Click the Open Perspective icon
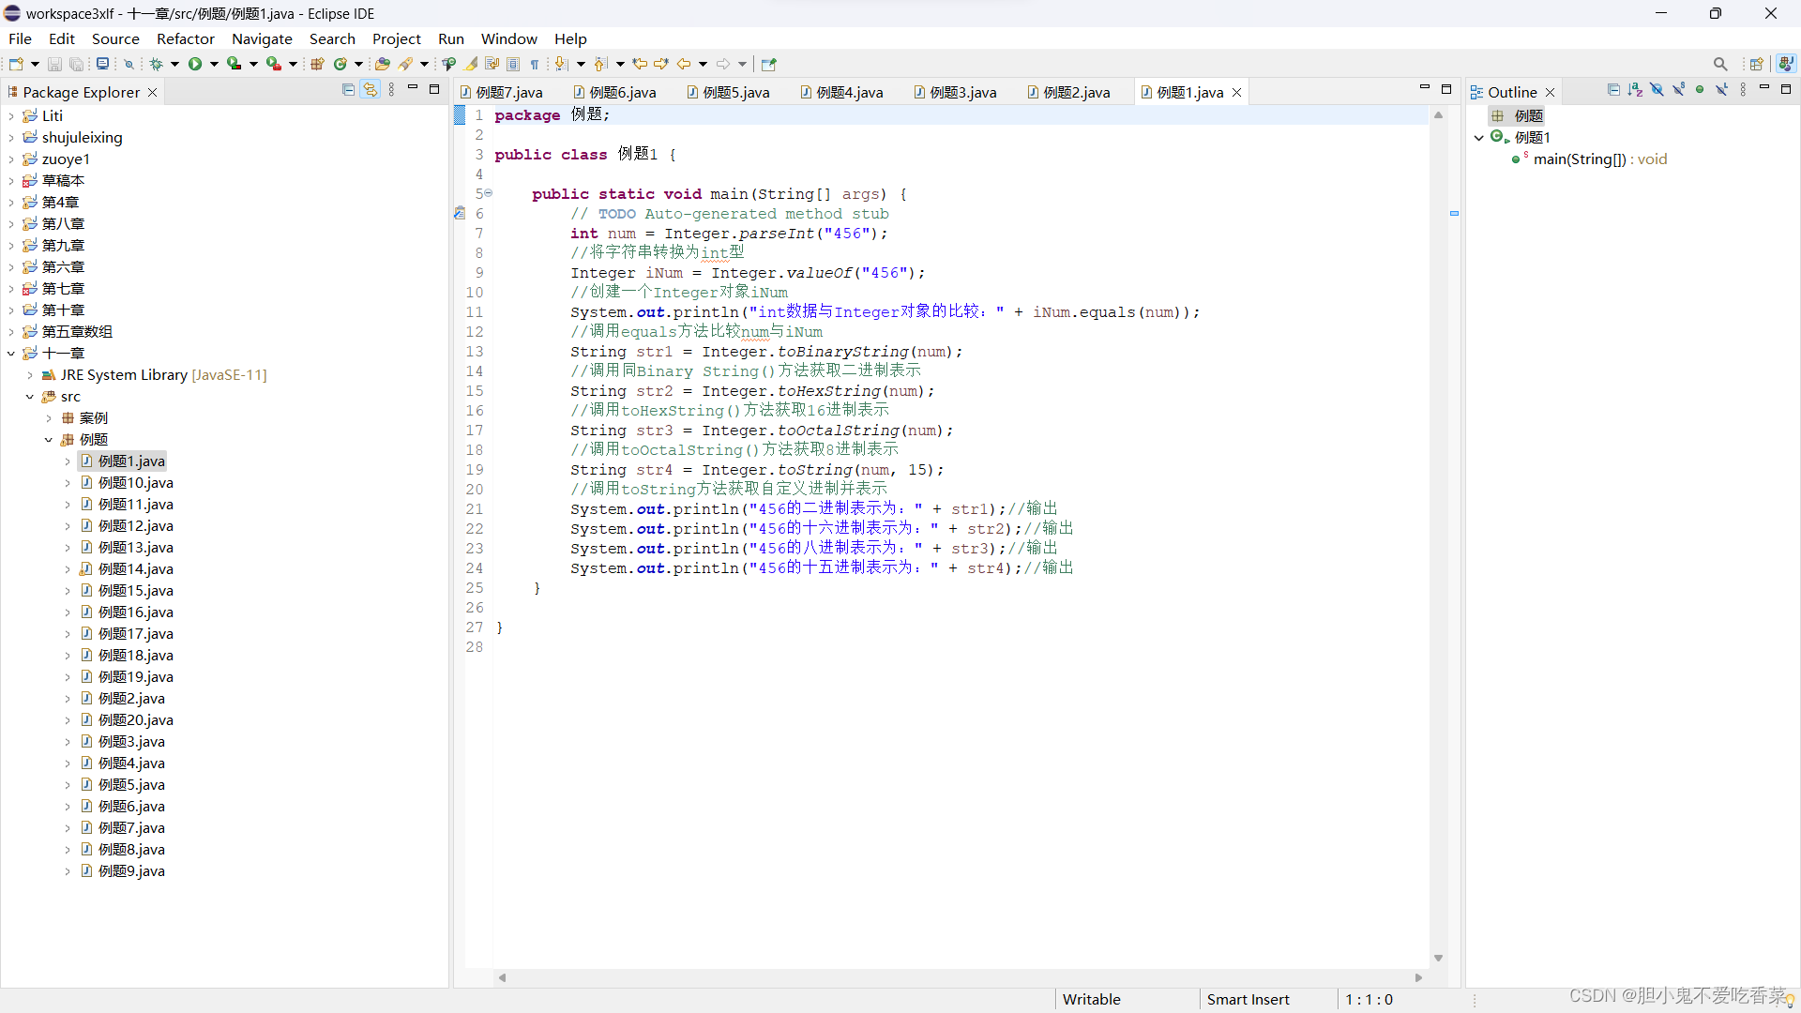 [1756, 64]
